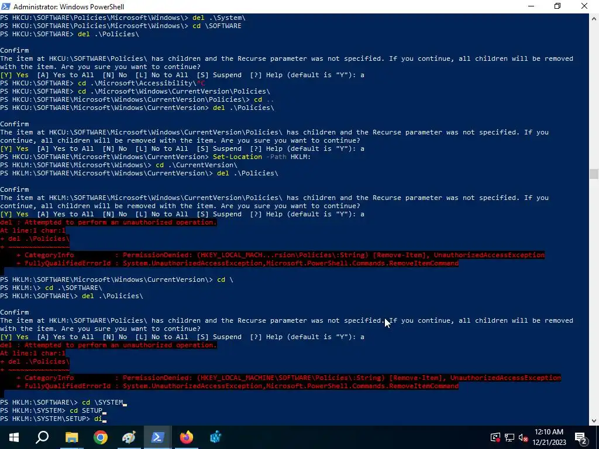This screenshot has width=599, height=449.
Task: Click the window title 'Administrator: Windows PowerShell'
Action: [x=68, y=6]
